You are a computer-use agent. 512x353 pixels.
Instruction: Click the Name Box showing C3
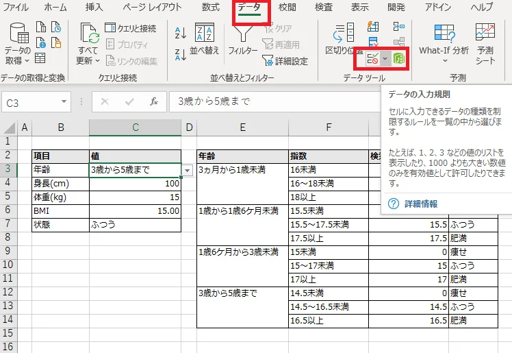31,103
